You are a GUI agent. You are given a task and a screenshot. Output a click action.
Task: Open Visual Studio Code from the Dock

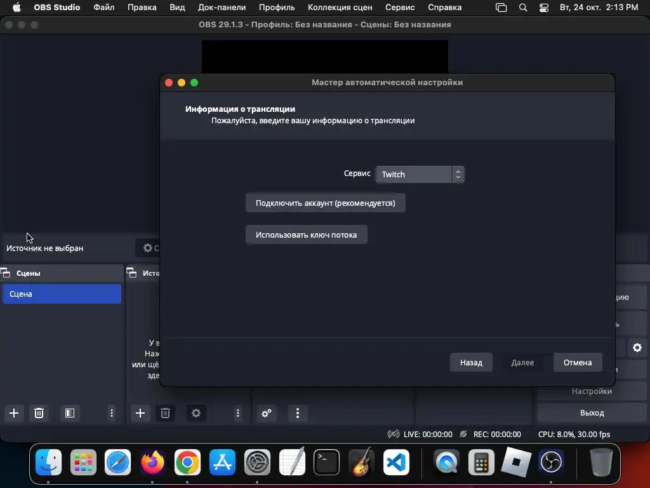coord(396,462)
